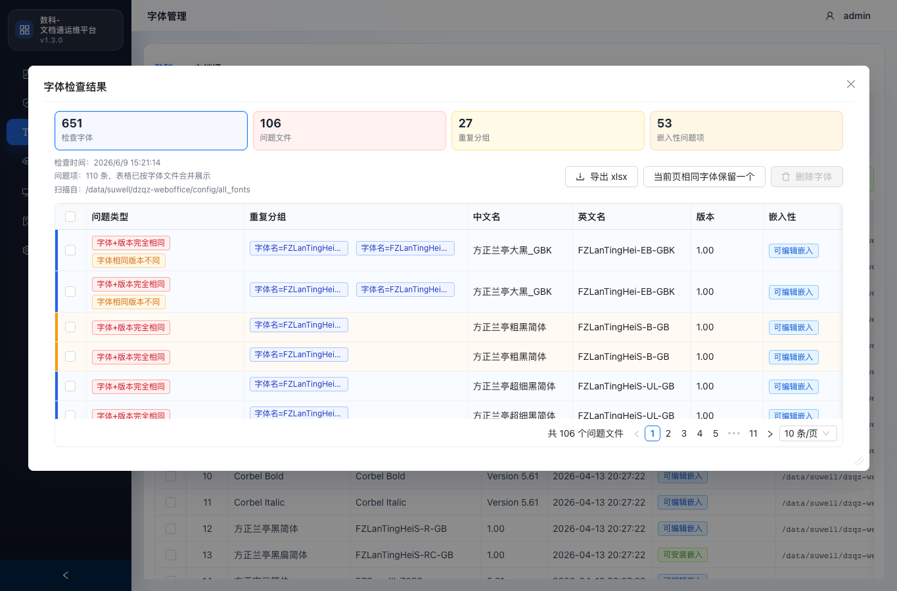Click first row 字体相同版本不同 tag
Image resolution: width=897 pixels, height=591 pixels.
click(128, 261)
